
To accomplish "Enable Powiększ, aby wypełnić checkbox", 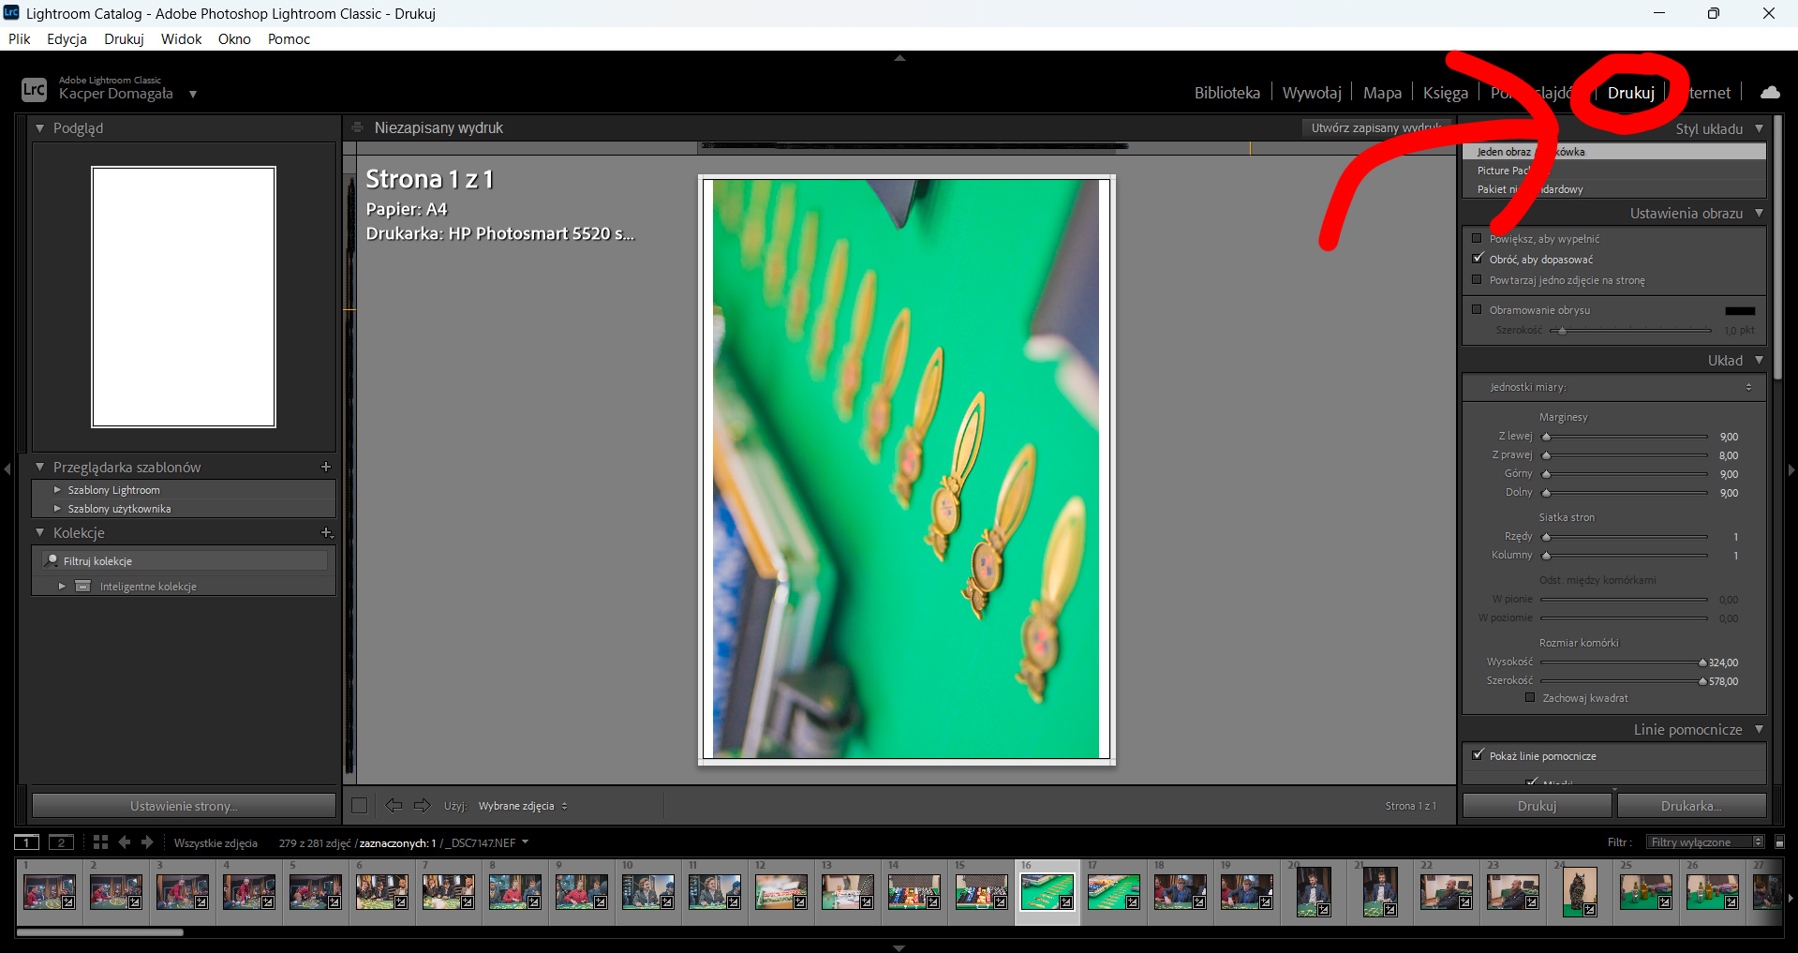I will click(1478, 239).
